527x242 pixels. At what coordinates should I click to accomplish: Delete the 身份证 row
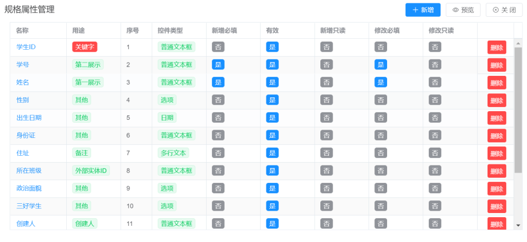497,135
